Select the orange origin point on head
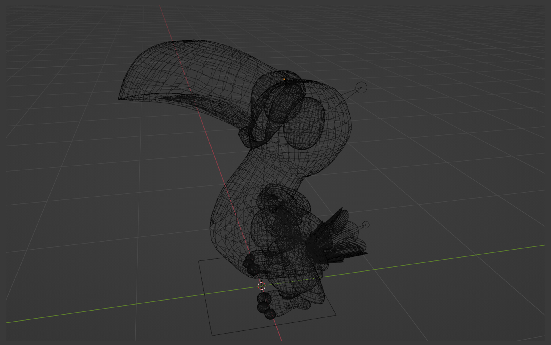This screenshot has height=345, width=551. [284, 79]
